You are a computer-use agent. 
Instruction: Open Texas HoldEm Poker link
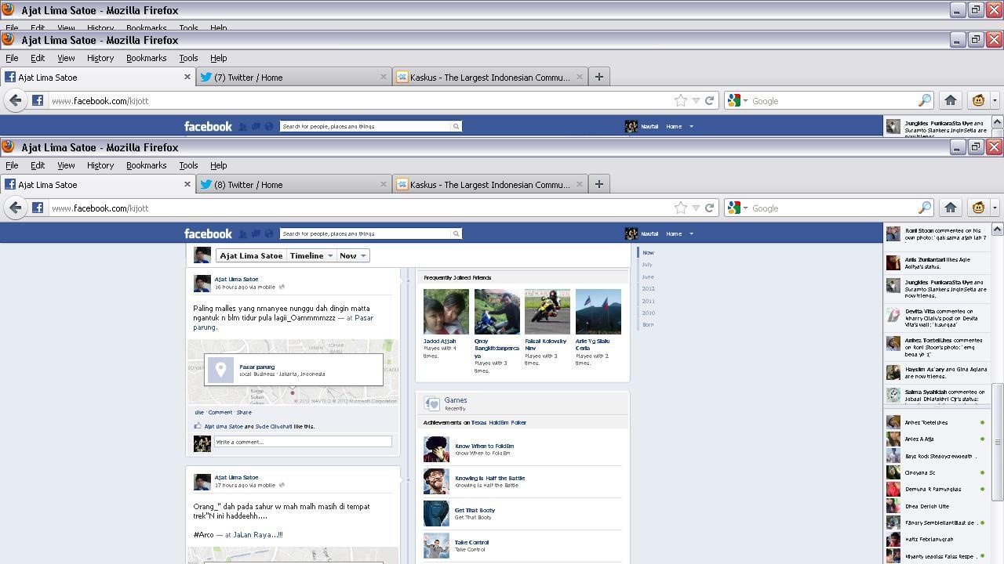[x=499, y=422]
